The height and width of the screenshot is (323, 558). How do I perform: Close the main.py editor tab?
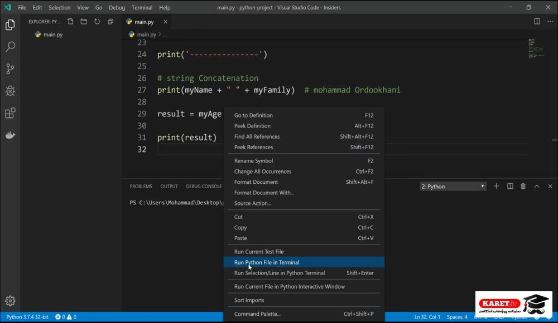[x=166, y=22]
